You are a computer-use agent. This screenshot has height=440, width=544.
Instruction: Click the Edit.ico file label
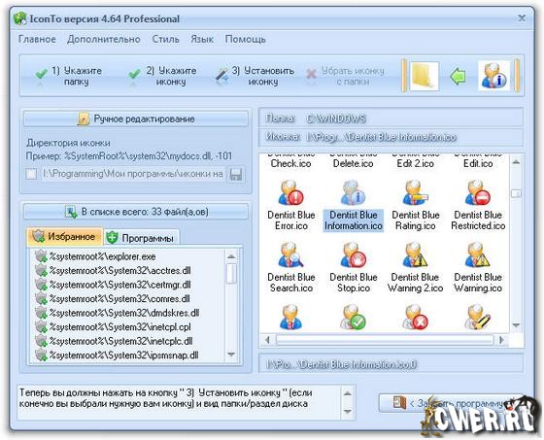(478, 163)
